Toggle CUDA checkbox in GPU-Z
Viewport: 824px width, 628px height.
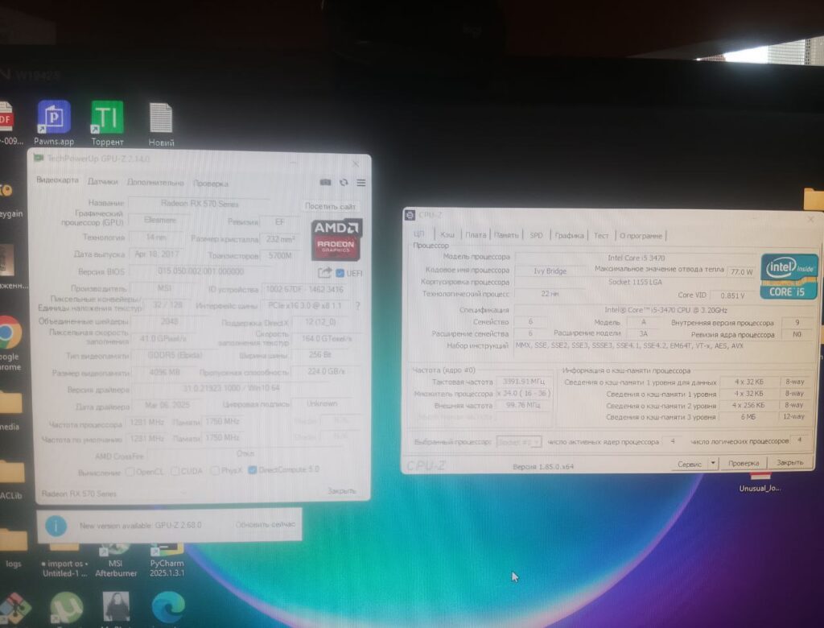(x=175, y=471)
